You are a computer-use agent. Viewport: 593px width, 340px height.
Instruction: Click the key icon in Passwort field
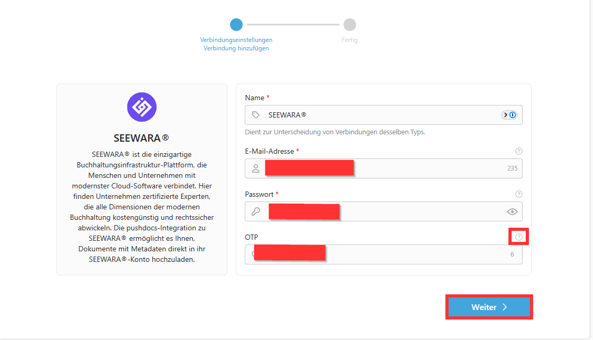[256, 211]
